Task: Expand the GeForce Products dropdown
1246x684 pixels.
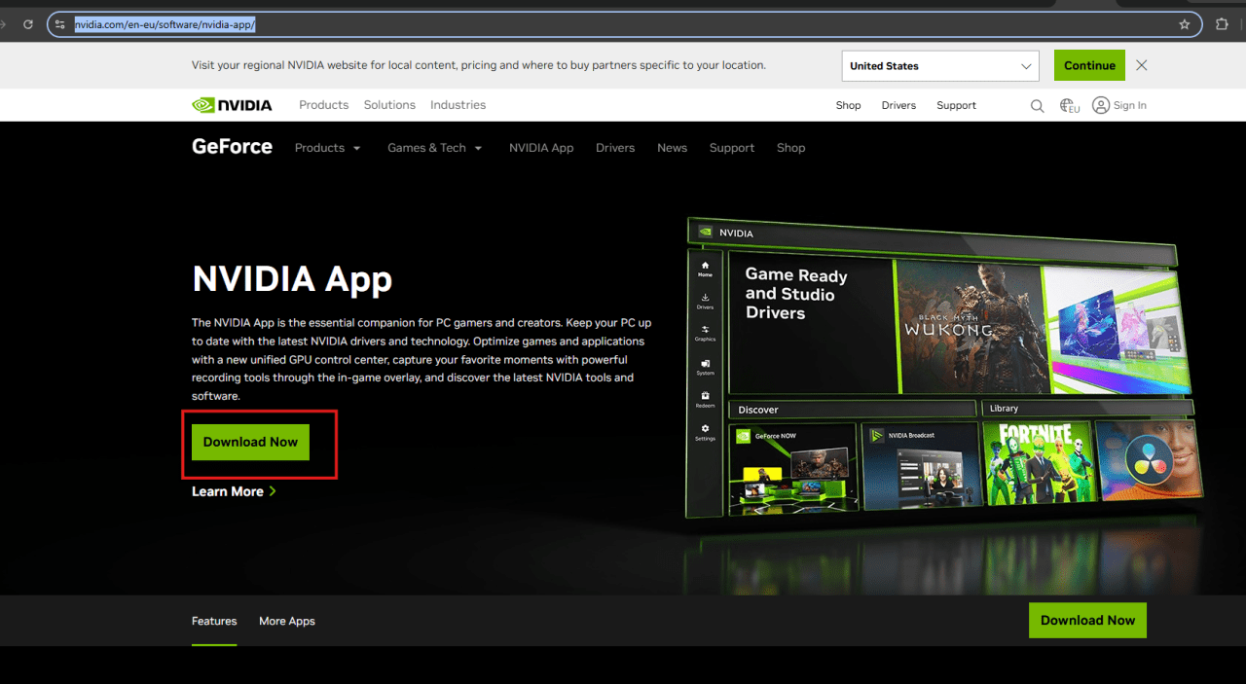Action: [x=328, y=148]
